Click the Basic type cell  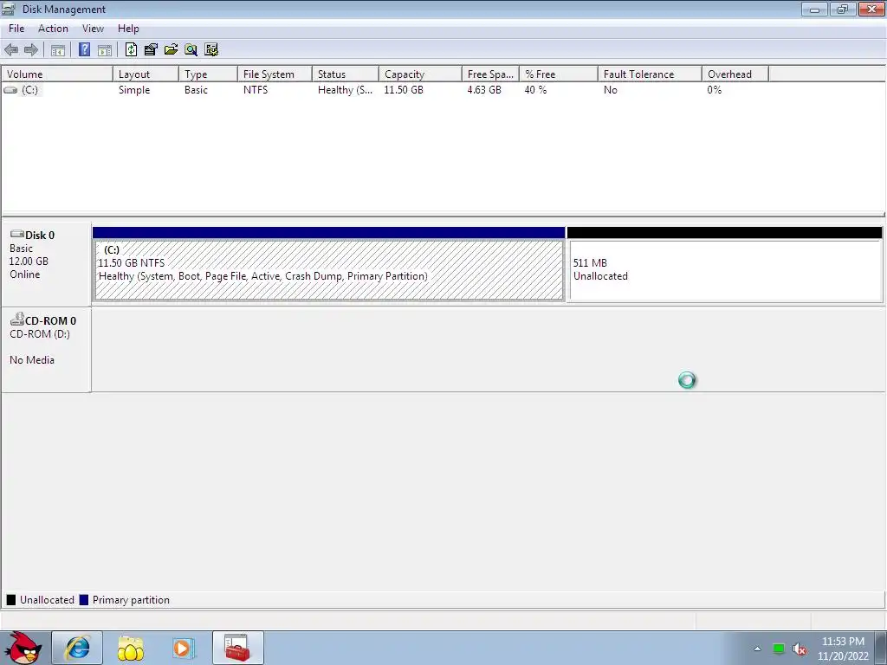[196, 90]
